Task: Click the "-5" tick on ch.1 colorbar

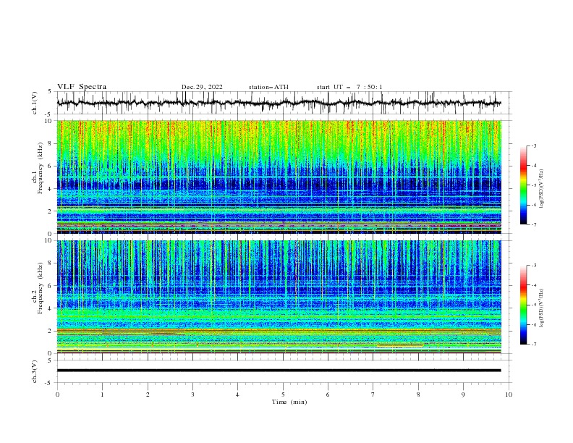Action: point(534,185)
